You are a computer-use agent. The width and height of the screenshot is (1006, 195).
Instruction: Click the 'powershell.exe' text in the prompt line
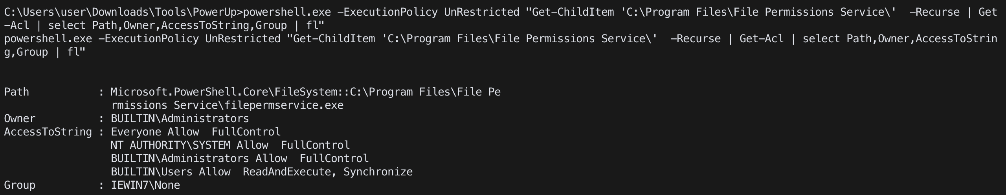click(287, 12)
